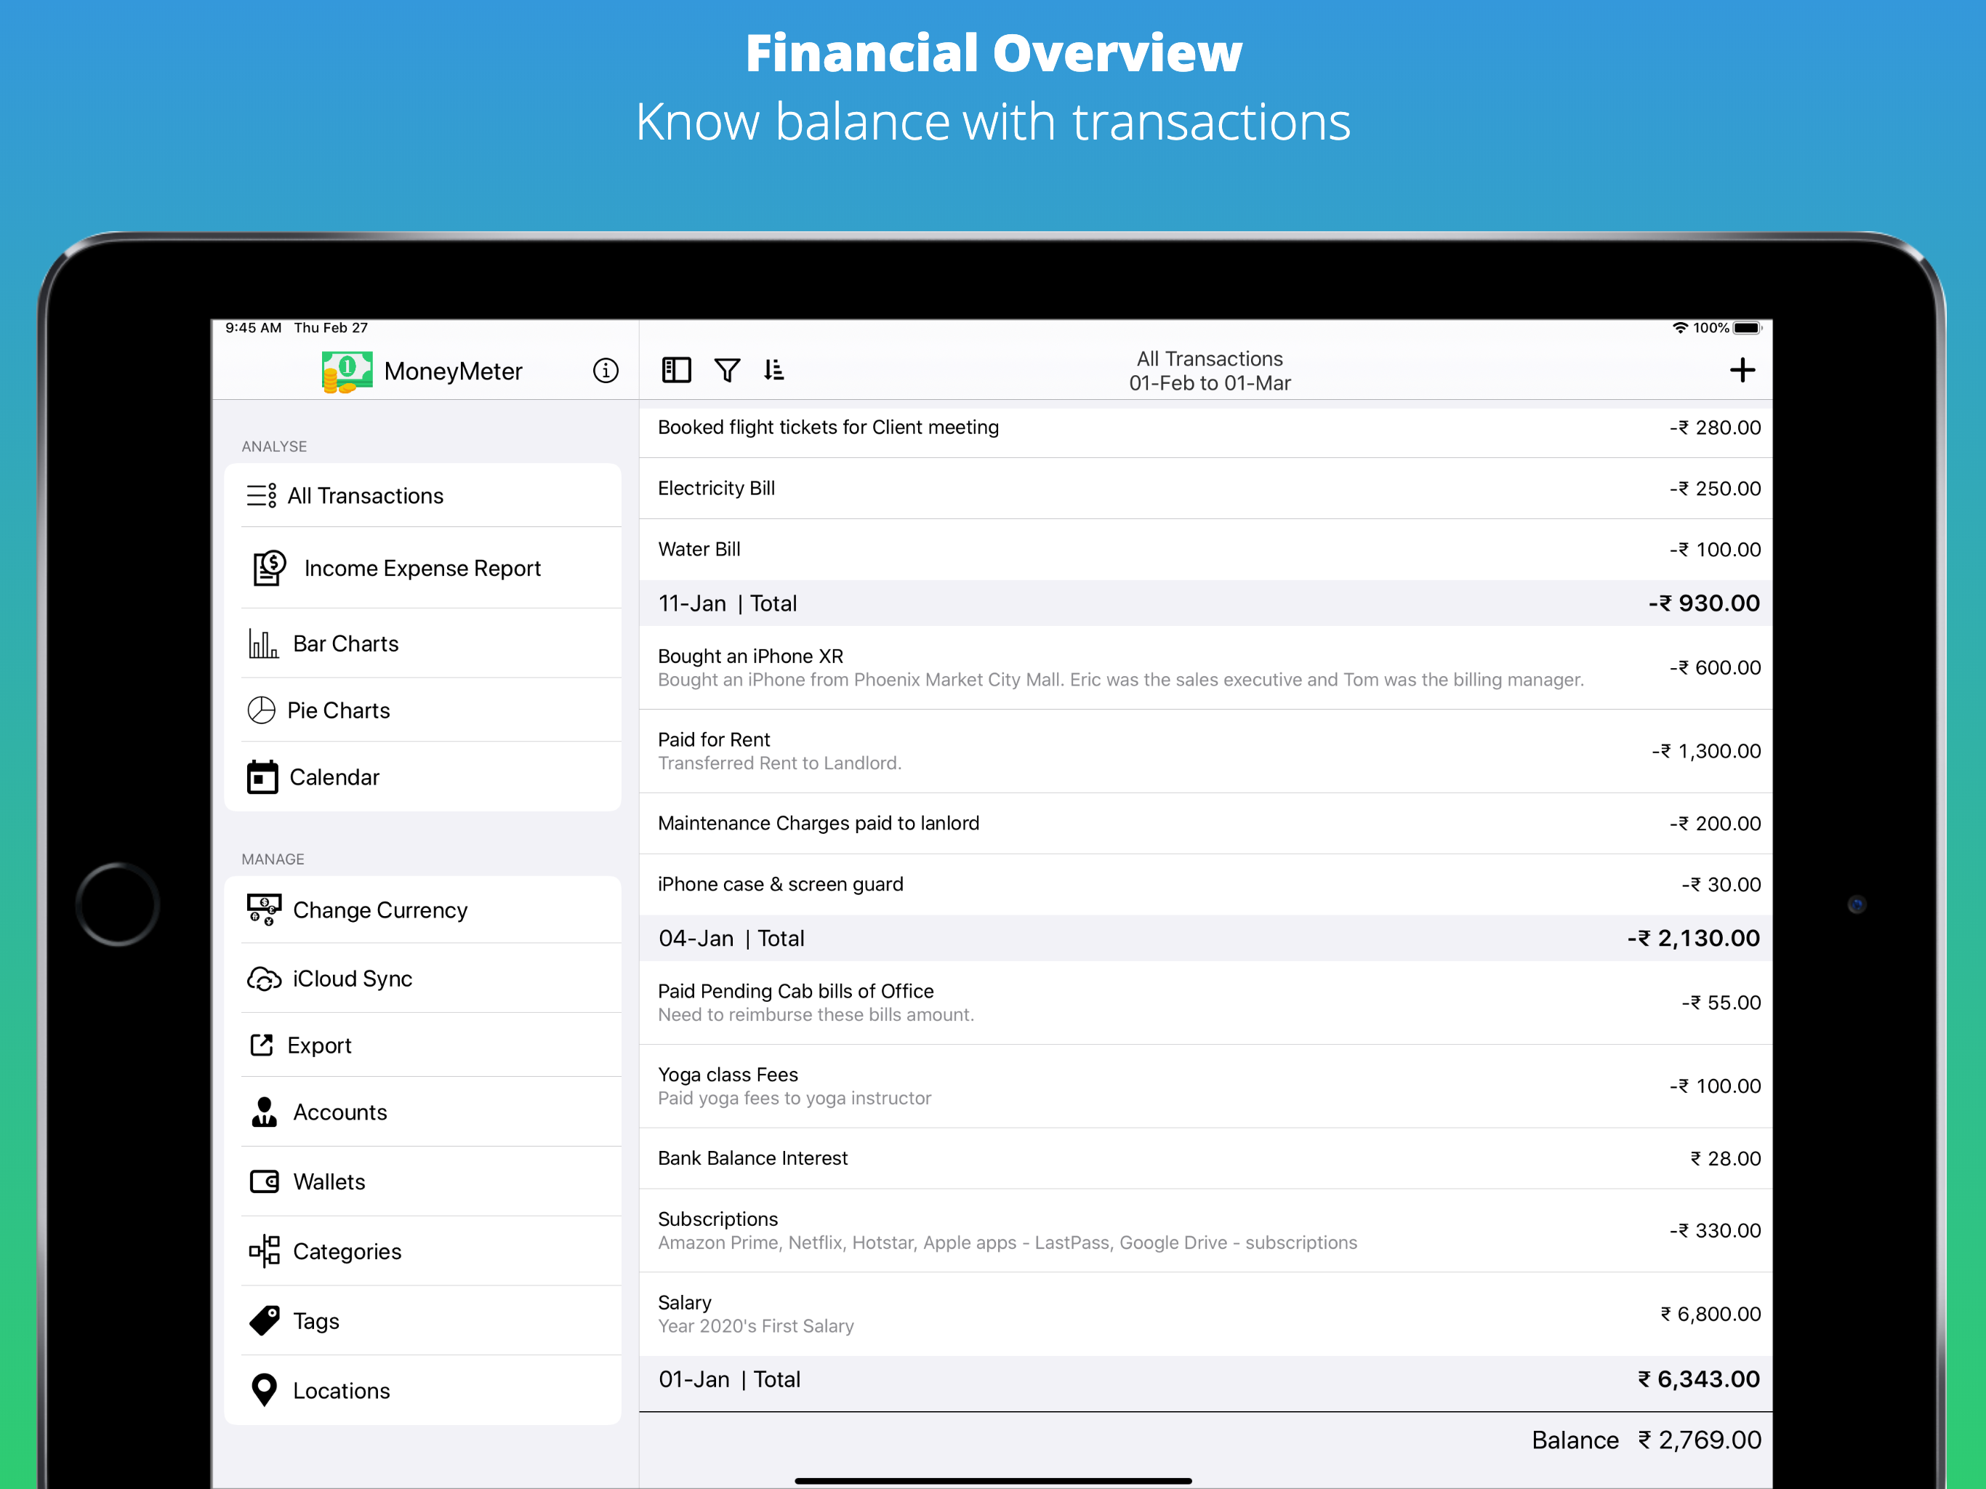1986x1489 pixels.
Task: Open the filter funnel icon
Action: [727, 370]
